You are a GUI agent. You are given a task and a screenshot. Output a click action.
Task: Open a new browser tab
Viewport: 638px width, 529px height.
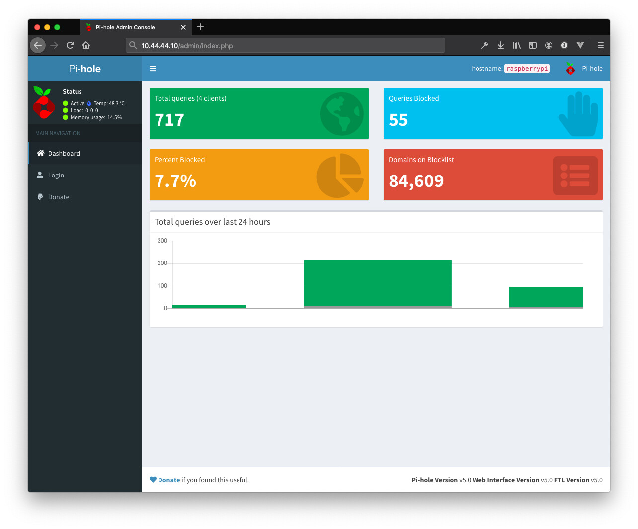200,27
